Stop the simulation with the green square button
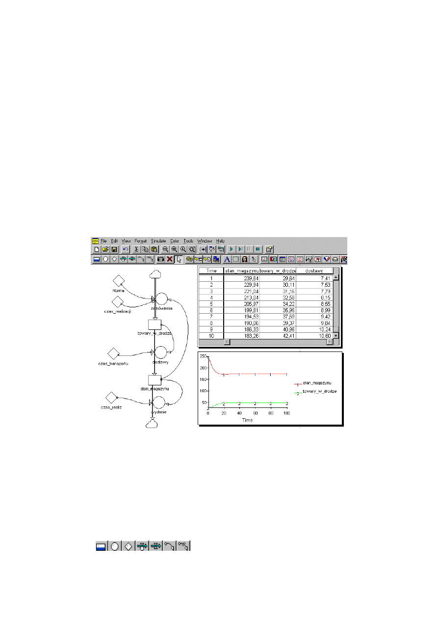The image size is (438, 620). click(258, 250)
